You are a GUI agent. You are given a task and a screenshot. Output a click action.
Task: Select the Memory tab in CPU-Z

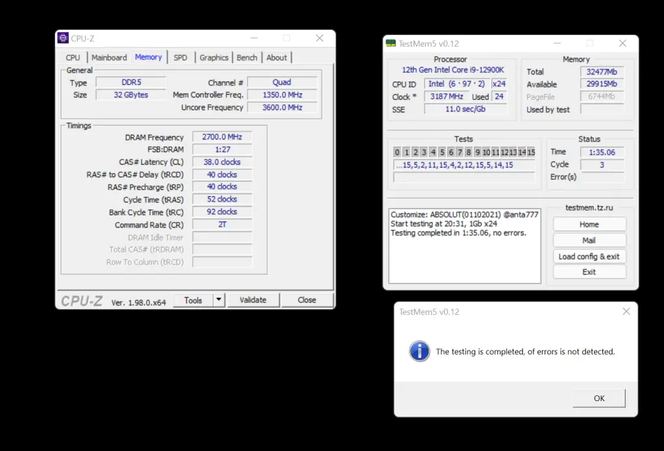pyautogui.click(x=148, y=57)
